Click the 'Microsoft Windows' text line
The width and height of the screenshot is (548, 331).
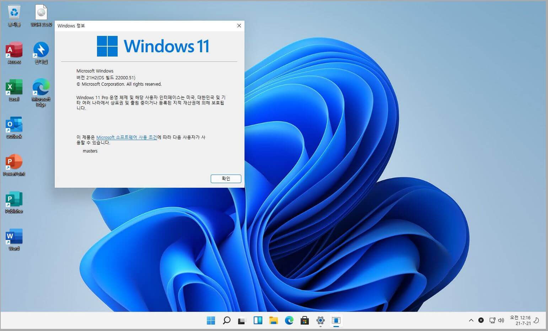[95, 71]
